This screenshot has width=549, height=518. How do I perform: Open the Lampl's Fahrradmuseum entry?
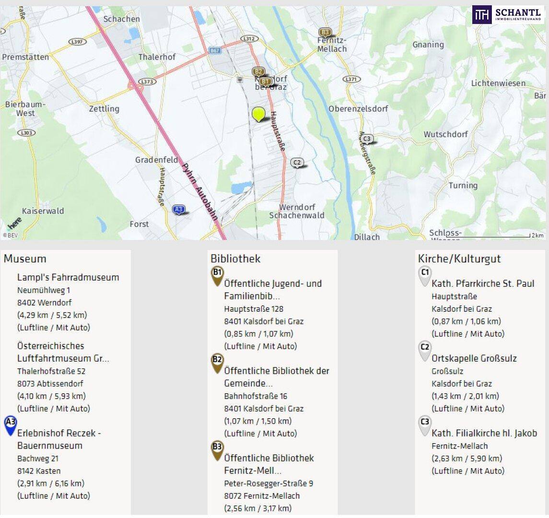click(x=68, y=277)
